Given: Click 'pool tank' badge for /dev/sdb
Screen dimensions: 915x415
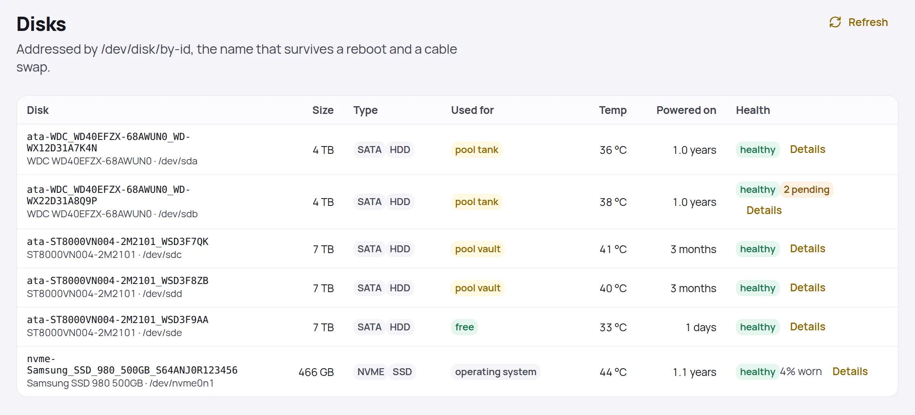Looking at the screenshot, I should click(477, 202).
